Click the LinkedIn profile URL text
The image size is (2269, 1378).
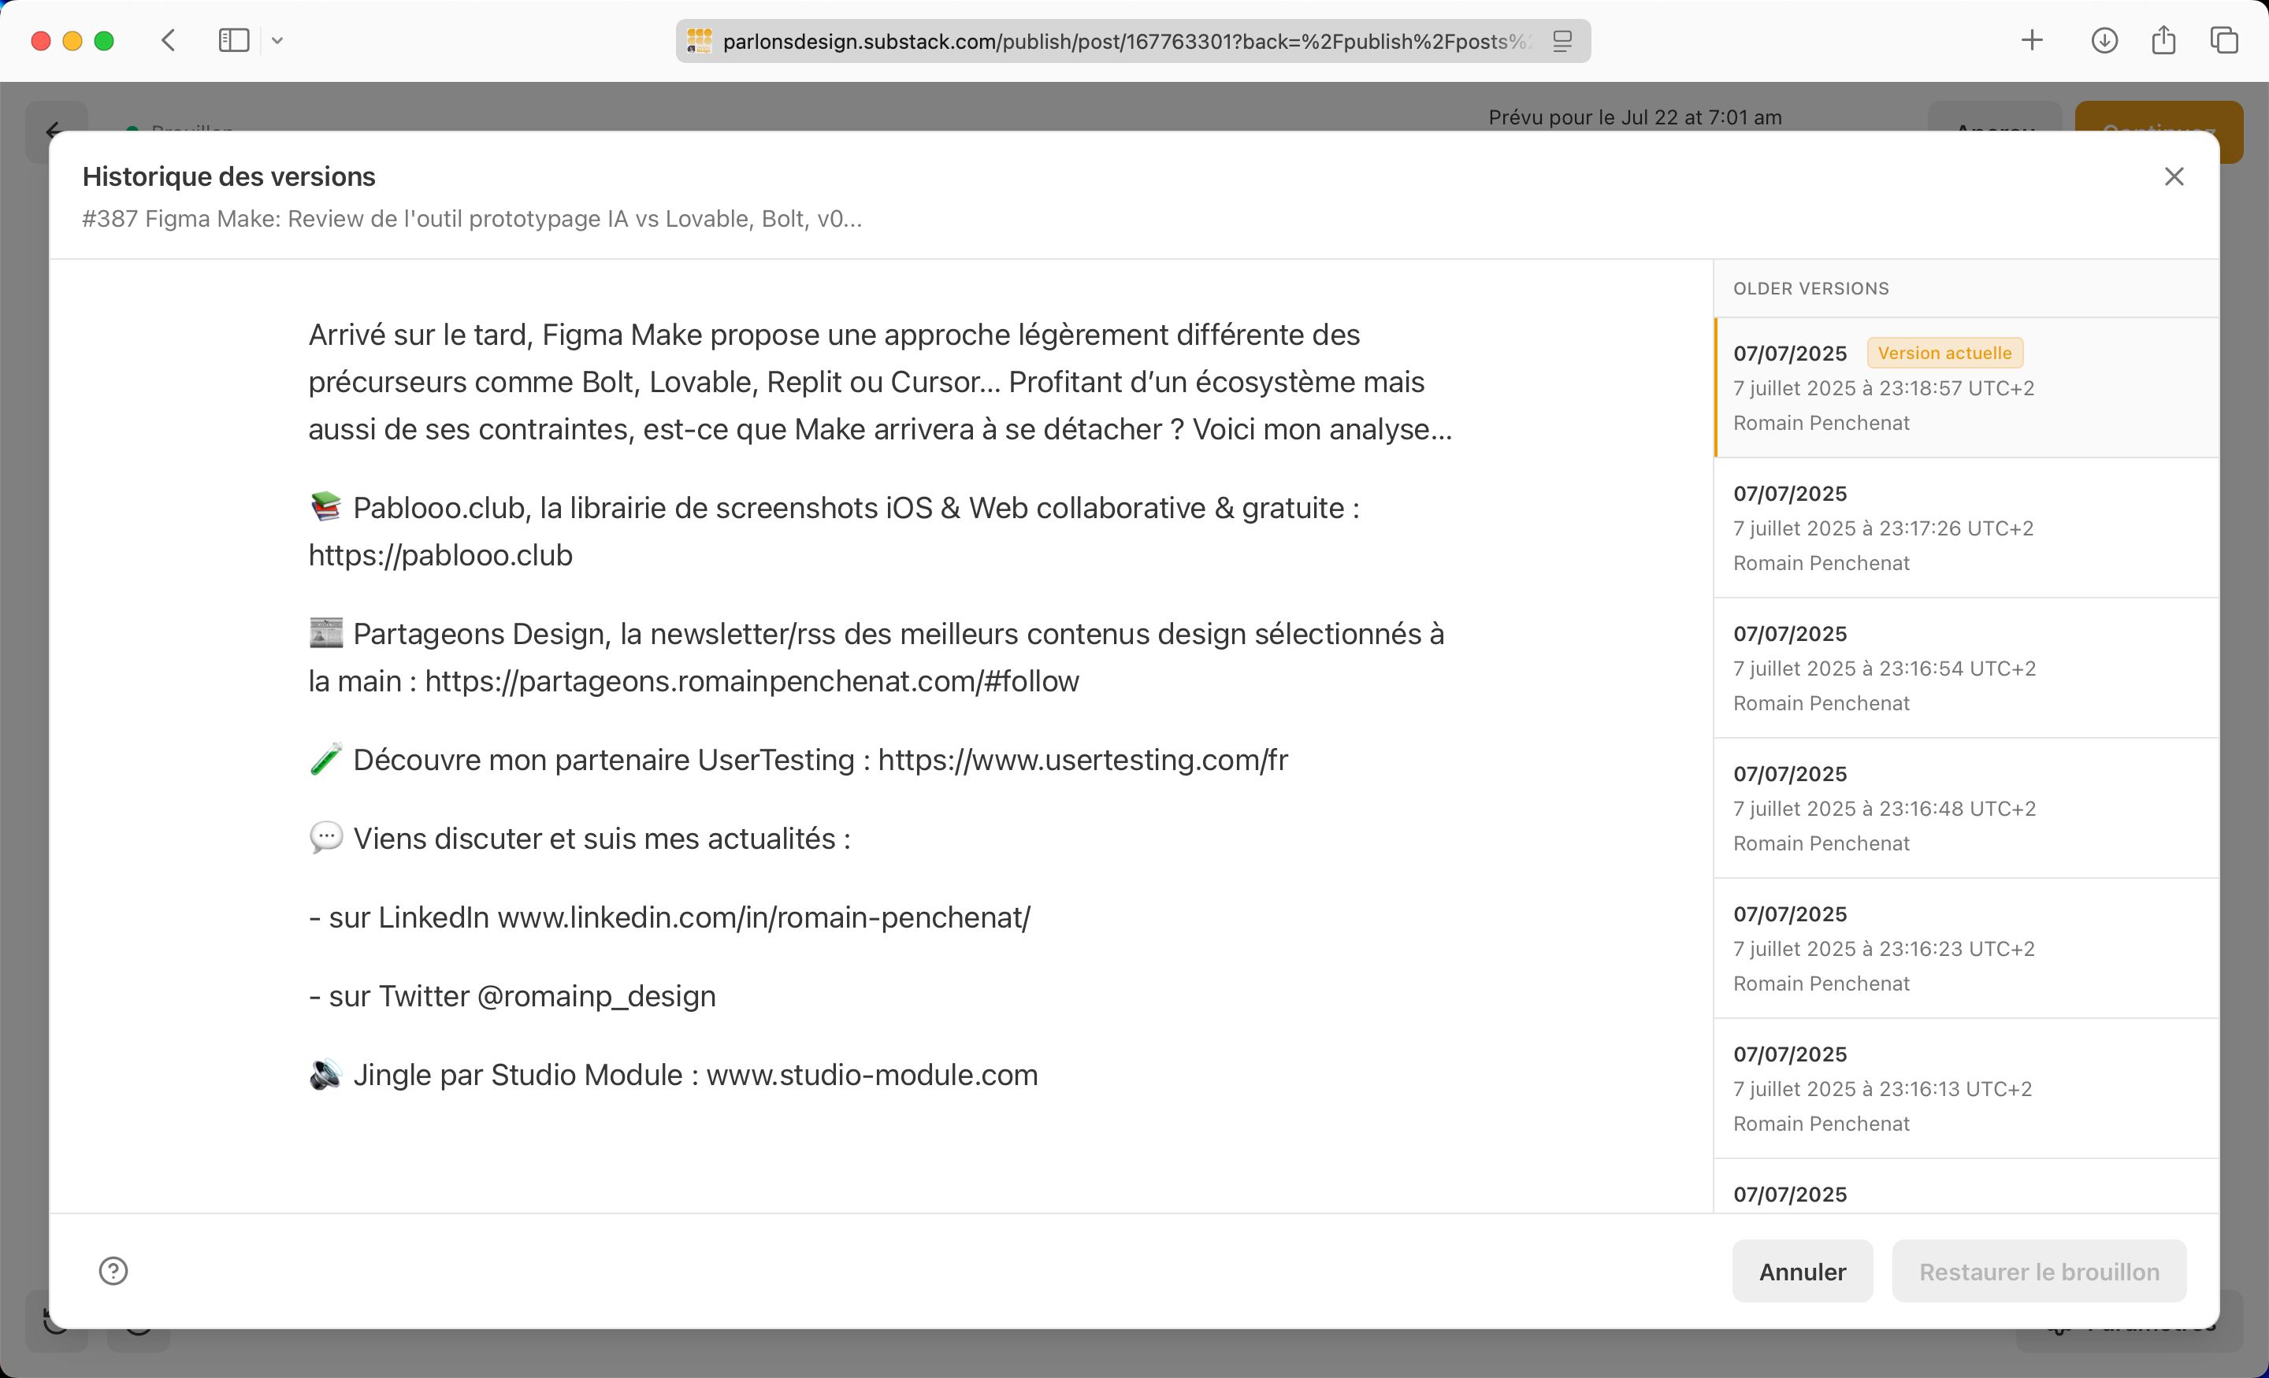coord(763,917)
